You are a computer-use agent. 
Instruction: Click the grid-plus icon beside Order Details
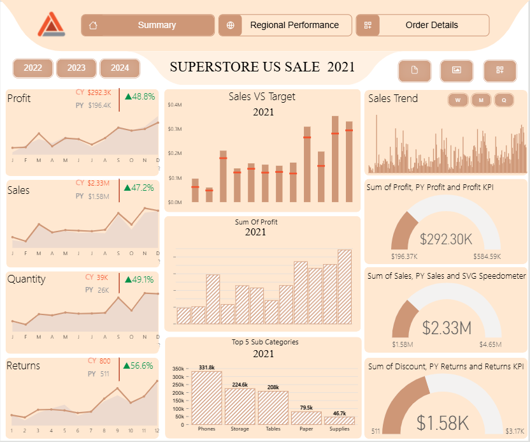pos(368,26)
